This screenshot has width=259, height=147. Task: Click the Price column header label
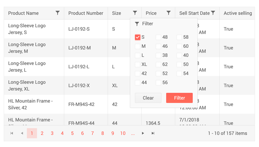151,13
